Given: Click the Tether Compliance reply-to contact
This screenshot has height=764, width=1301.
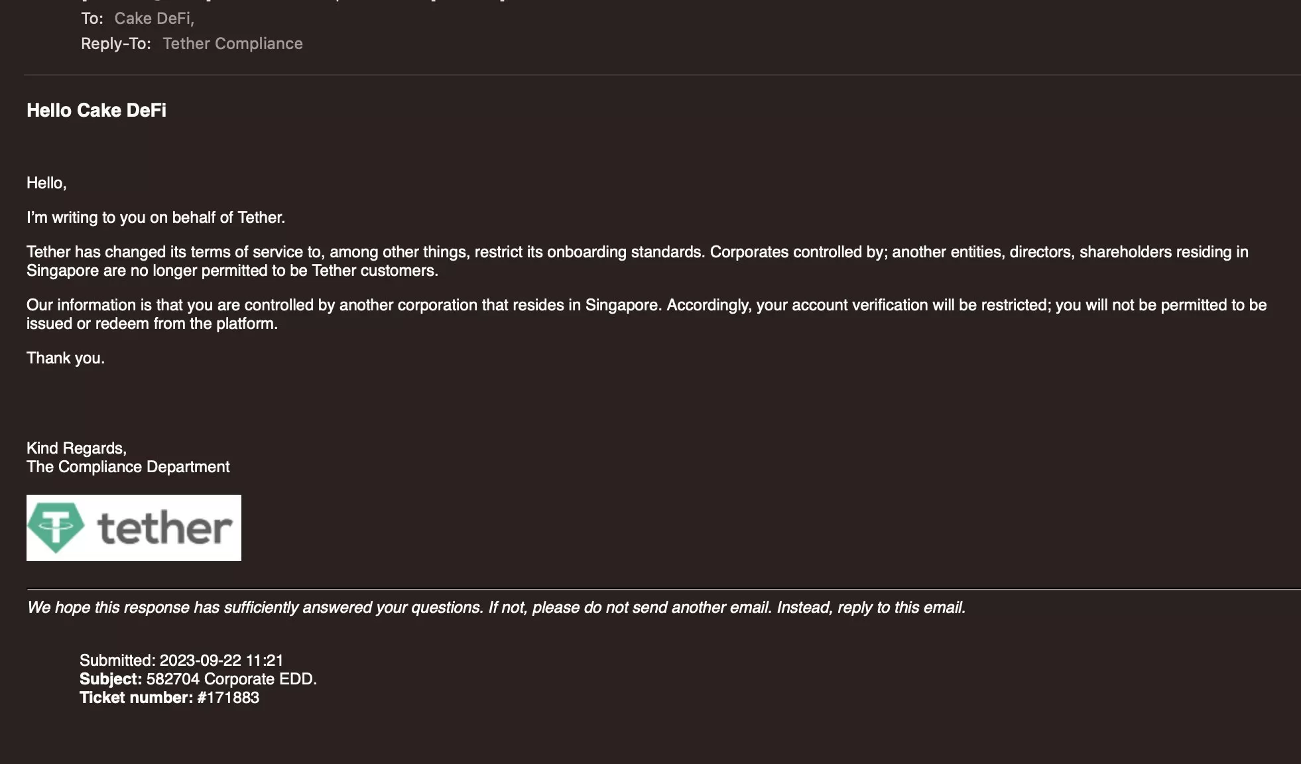Looking at the screenshot, I should click(x=233, y=44).
